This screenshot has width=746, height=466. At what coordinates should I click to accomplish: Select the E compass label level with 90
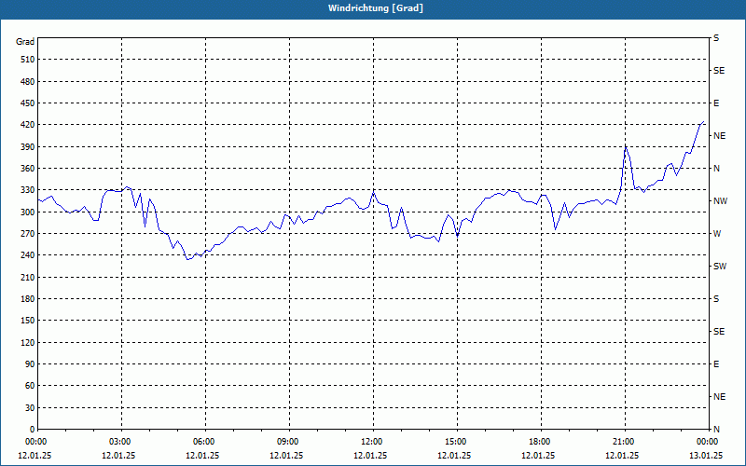click(x=716, y=364)
